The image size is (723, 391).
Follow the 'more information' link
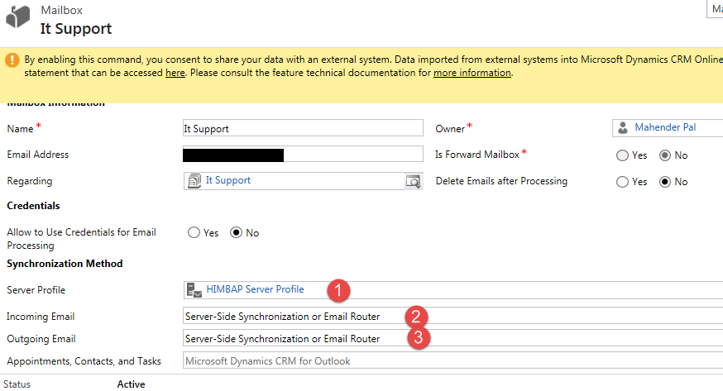click(472, 73)
